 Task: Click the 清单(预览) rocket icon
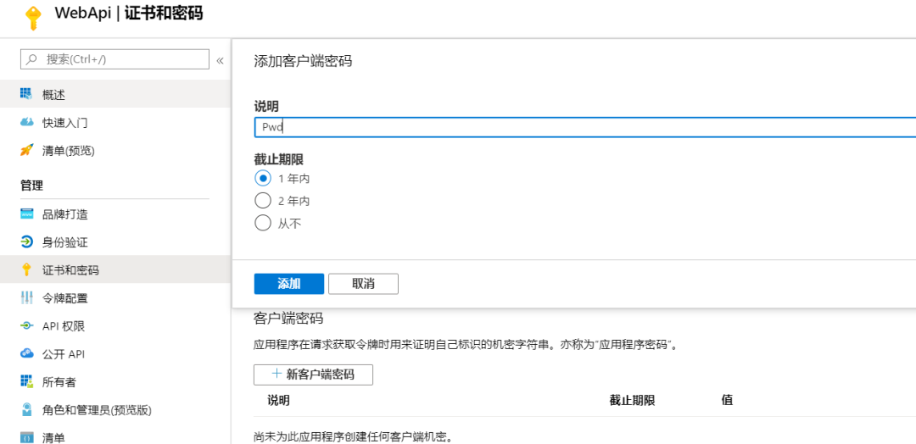click(26, 151)
